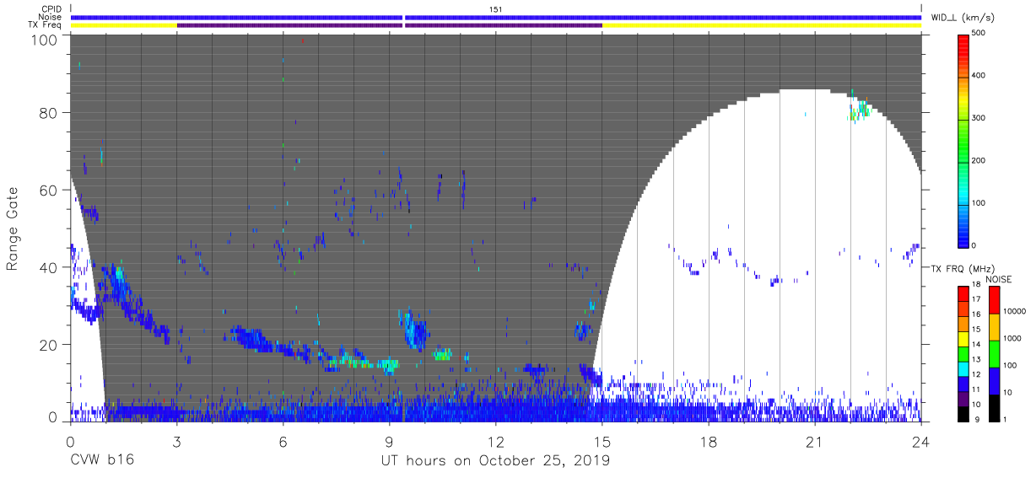Viewport: 1036px width, 478px height.
Task: Click the UT hour 21 tick label
Action: point(815,441)
